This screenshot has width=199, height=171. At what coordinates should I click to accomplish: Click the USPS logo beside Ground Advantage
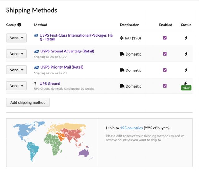[36, 52]
